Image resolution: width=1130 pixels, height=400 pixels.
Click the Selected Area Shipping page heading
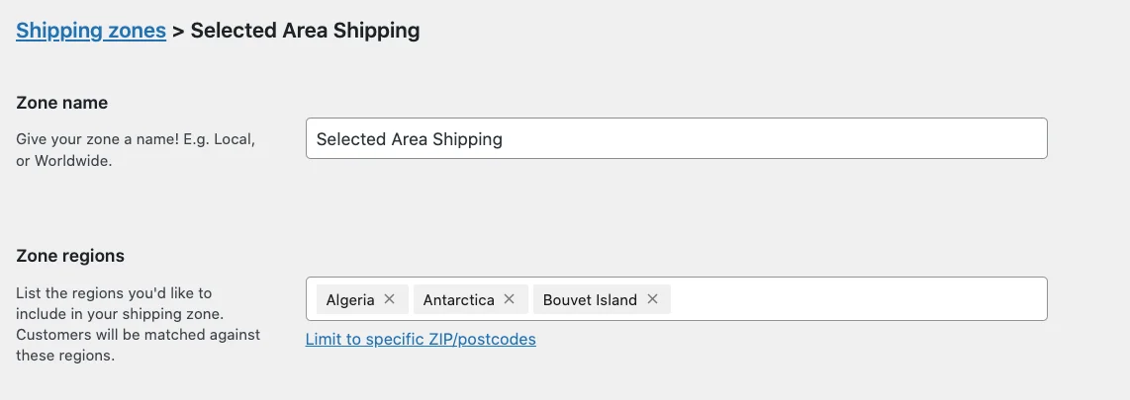tap(305, 31)
